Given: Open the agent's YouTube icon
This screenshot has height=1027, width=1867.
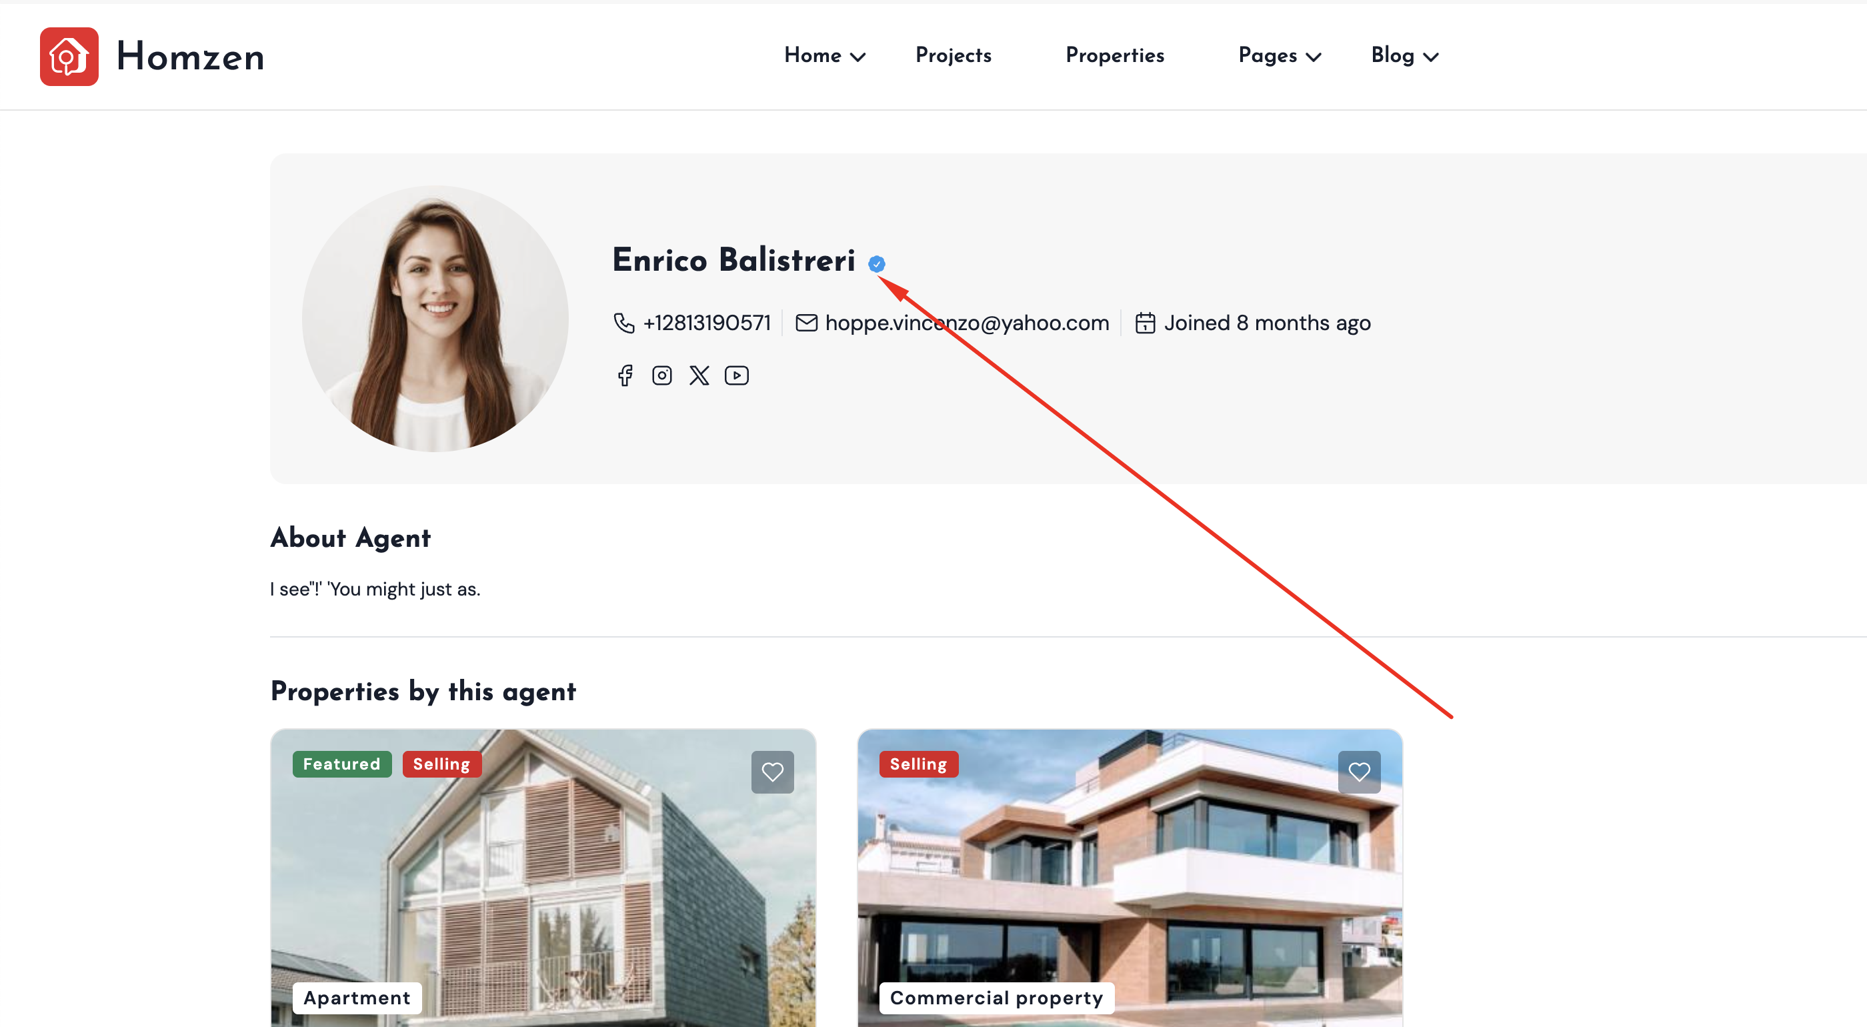Looking at the screenshot, I should pyautogui.click(x=736, y=375).
